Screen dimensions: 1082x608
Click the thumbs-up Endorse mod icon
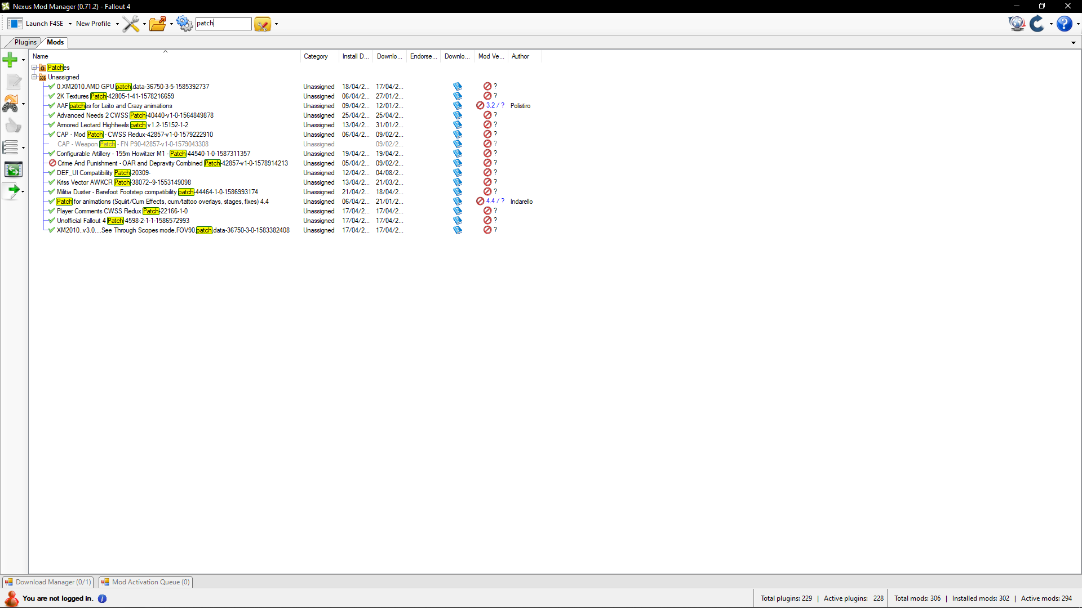[13, 126]
